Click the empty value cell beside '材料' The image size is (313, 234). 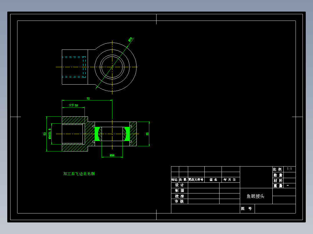pos(289,180)
